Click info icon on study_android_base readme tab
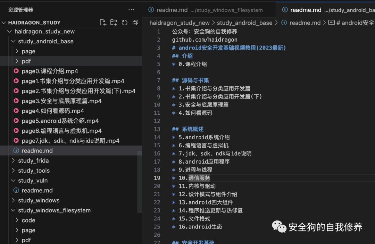Screen dimensions: 375x244 [285, 10]
